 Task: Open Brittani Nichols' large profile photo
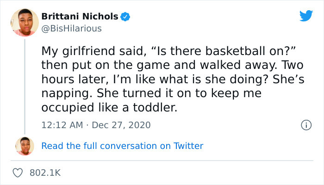coord(25,22)
